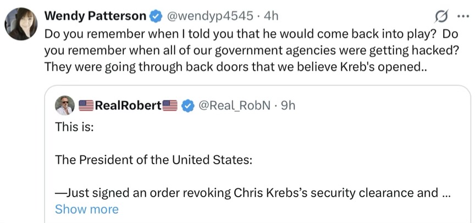Click the flag emoji before RealRobert's name
The image size is (475, 223).
87,105
